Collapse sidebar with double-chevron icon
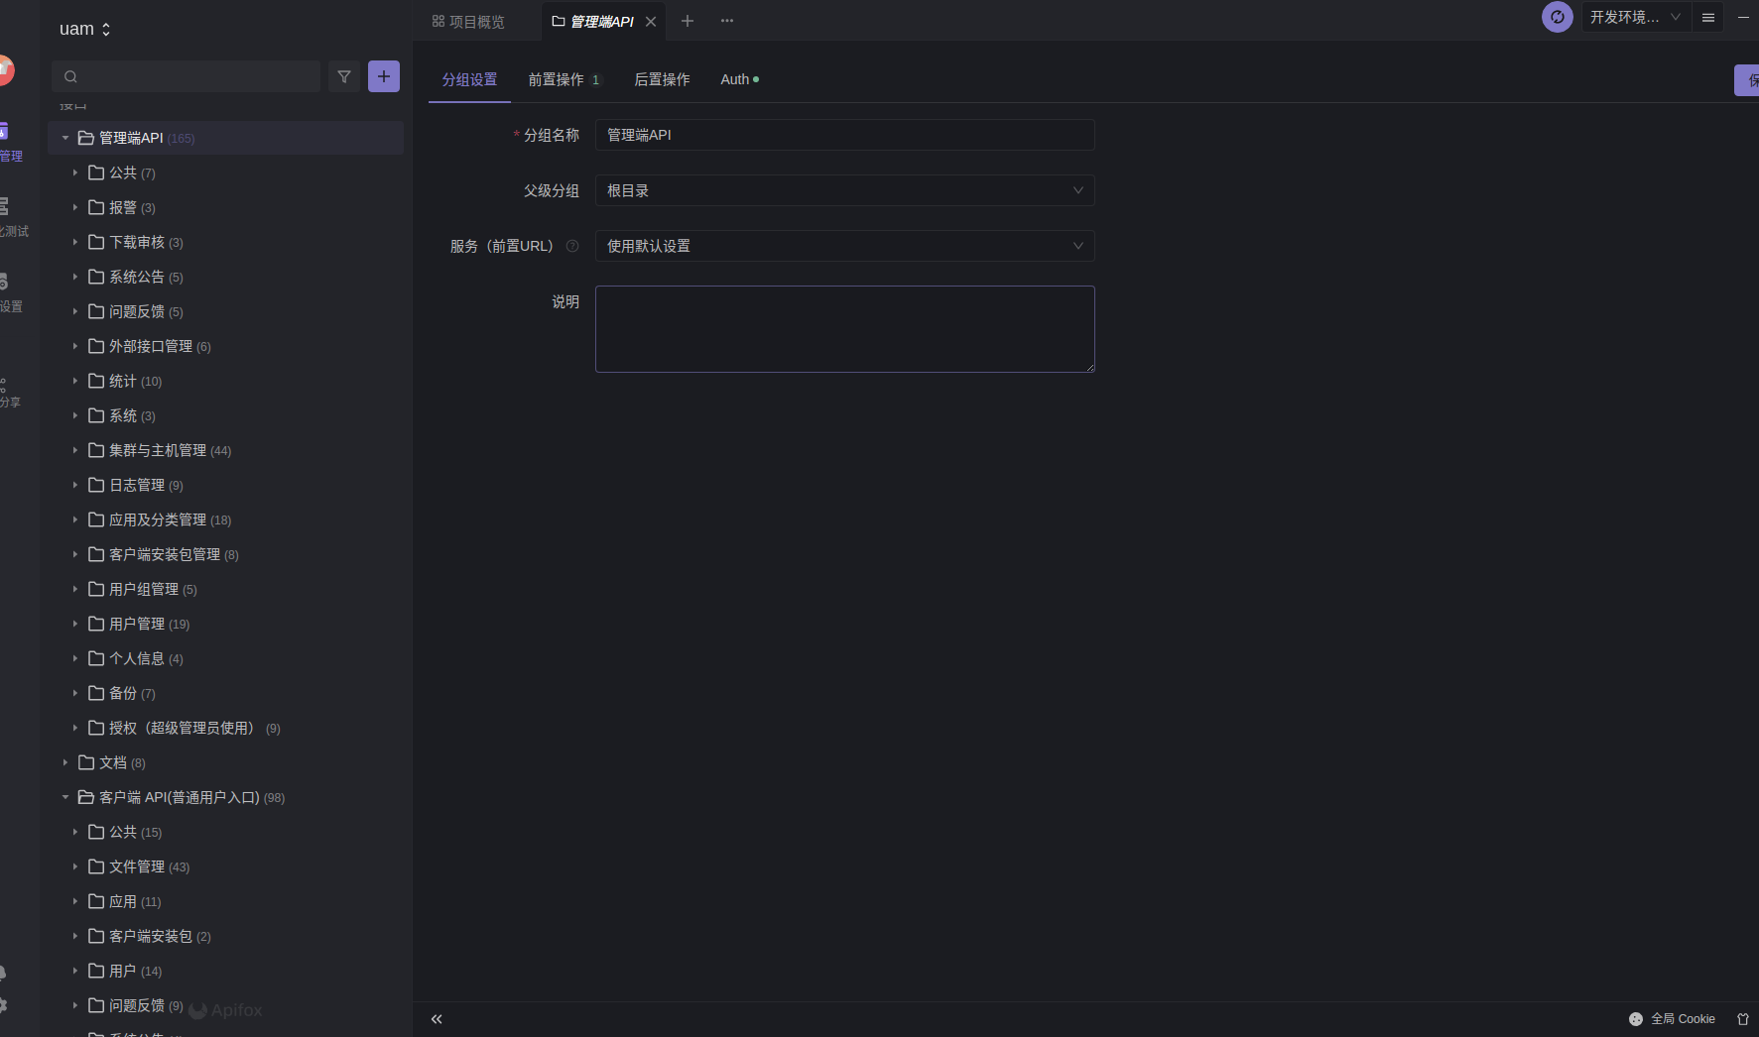 tap(437, 1019)
